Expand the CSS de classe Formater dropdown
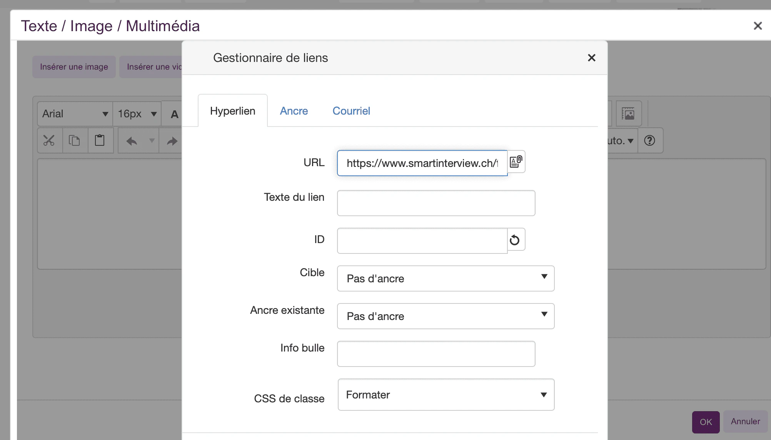The image size is (771, 440). coord(446,395)
